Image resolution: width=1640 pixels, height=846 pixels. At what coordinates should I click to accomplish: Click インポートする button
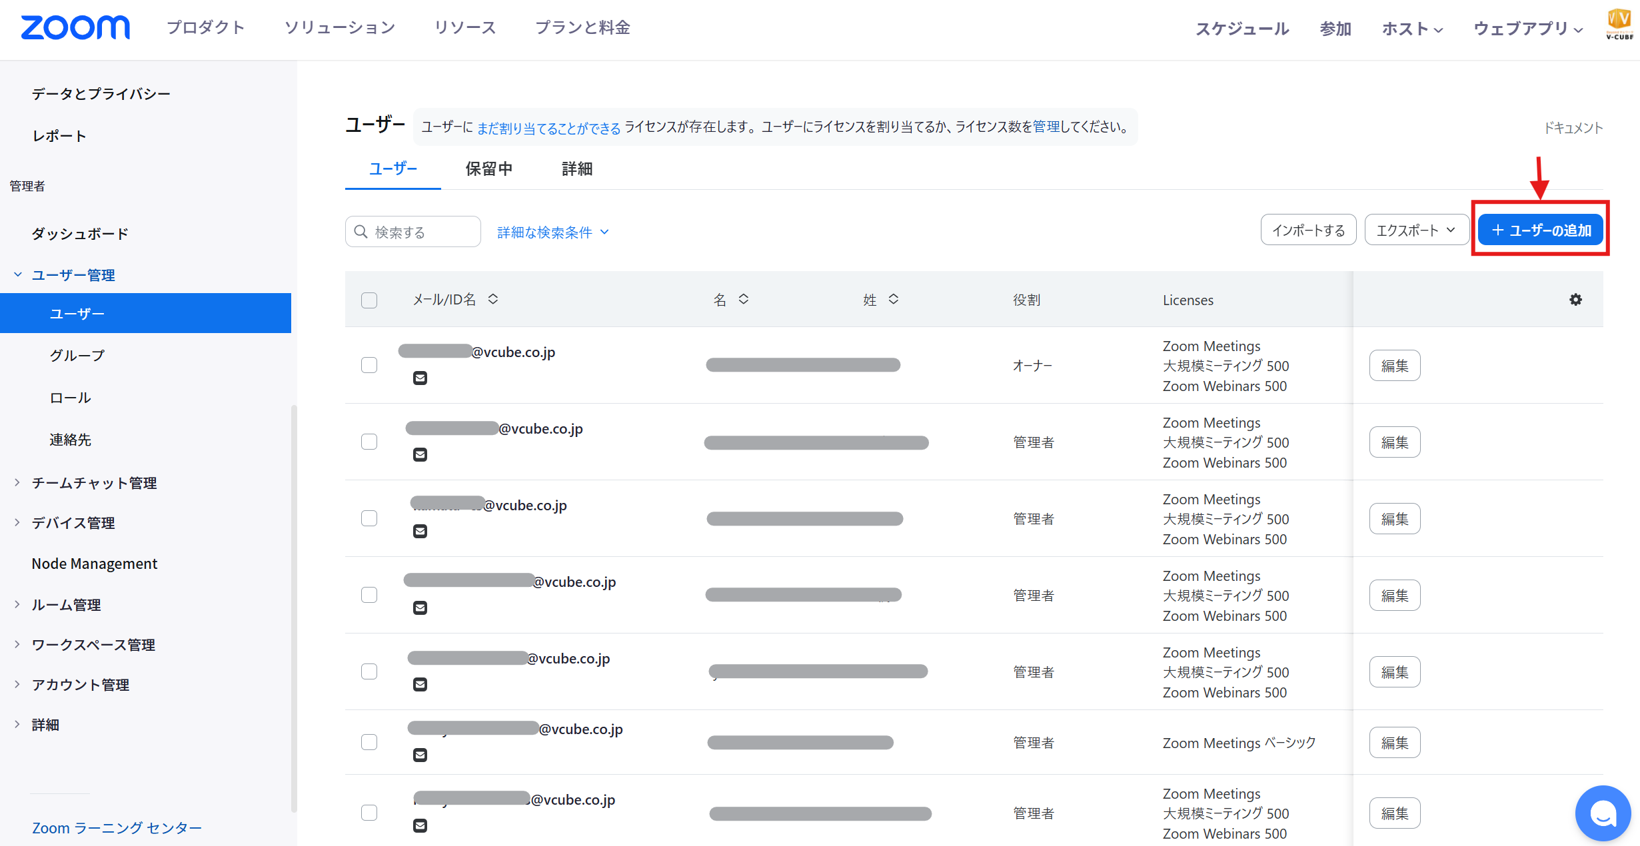coord(1308,230)
